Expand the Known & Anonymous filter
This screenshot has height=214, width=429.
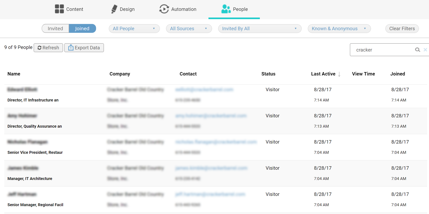pyautogui.click(x=339, y=29)
